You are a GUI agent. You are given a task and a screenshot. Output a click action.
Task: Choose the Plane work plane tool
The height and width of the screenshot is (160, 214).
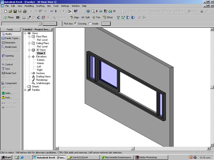pos(9,17)
